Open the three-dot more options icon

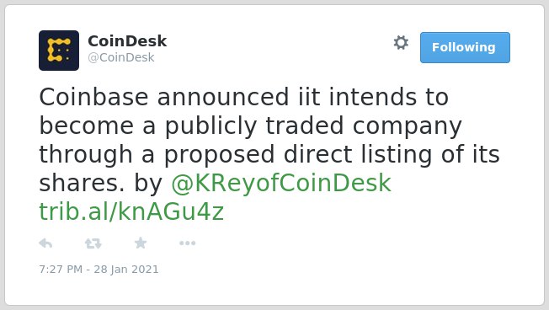point(187,243)
